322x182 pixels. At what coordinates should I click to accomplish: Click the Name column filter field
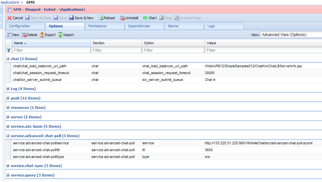[x=51, y=50]
